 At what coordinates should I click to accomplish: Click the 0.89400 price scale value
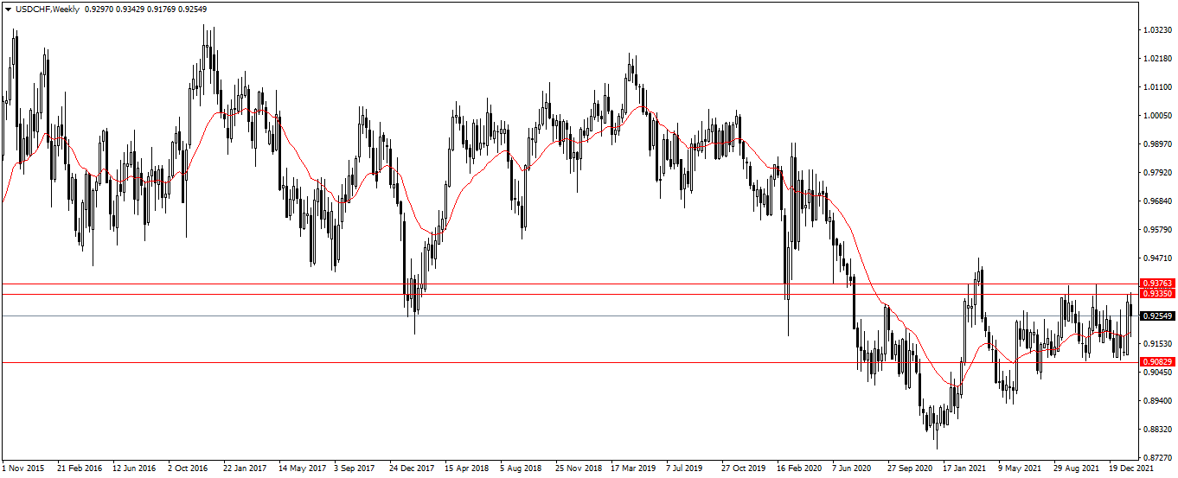1157,401
